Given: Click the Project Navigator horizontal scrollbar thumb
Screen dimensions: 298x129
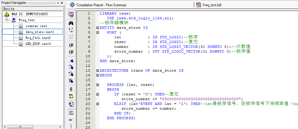Looking at the screenshot, I should [20, 127].
